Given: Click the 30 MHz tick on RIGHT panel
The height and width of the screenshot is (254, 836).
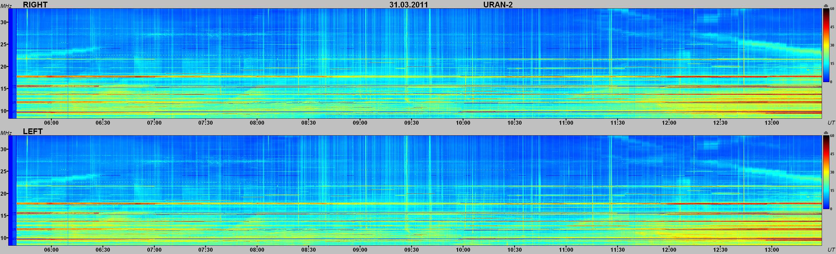Looking at the screenshot, I should tap(3, 22).
